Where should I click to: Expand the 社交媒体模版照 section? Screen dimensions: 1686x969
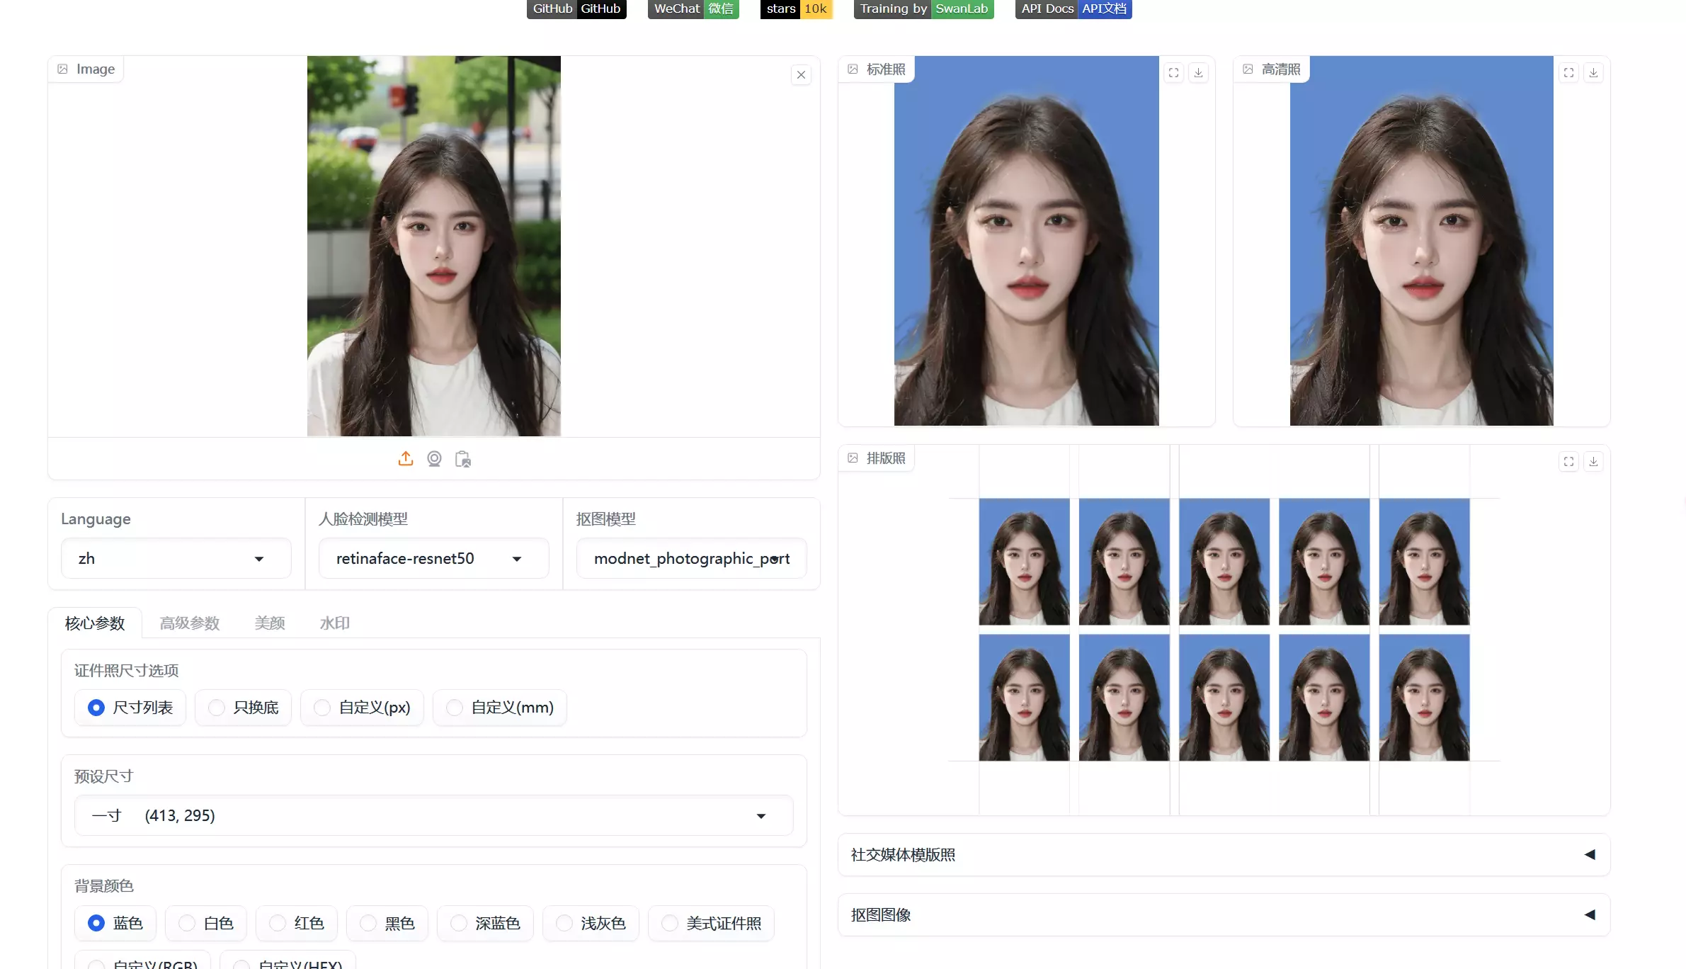pos(1224,854)
